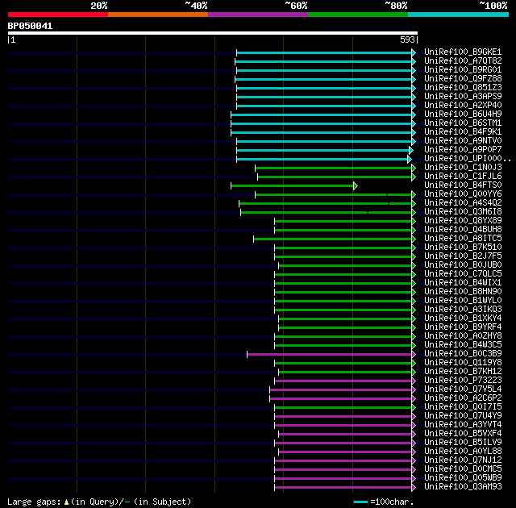Viewport: 516px width, 508px height.
Task: Select UniRef100_Q7U4Y9 hit name
Action: 463,416
